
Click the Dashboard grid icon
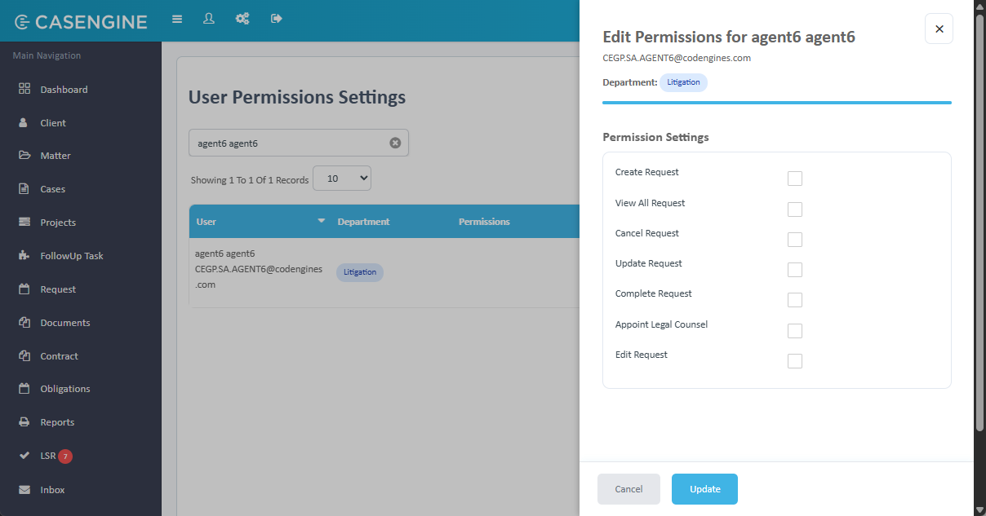click(x=24, y=89)
